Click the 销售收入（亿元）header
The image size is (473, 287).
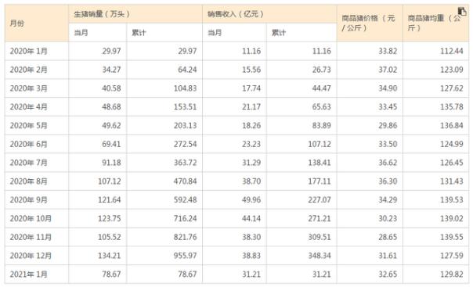coord(235,14)
